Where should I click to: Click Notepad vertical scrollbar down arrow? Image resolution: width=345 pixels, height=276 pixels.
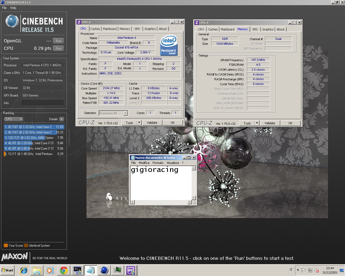[194, 198]
